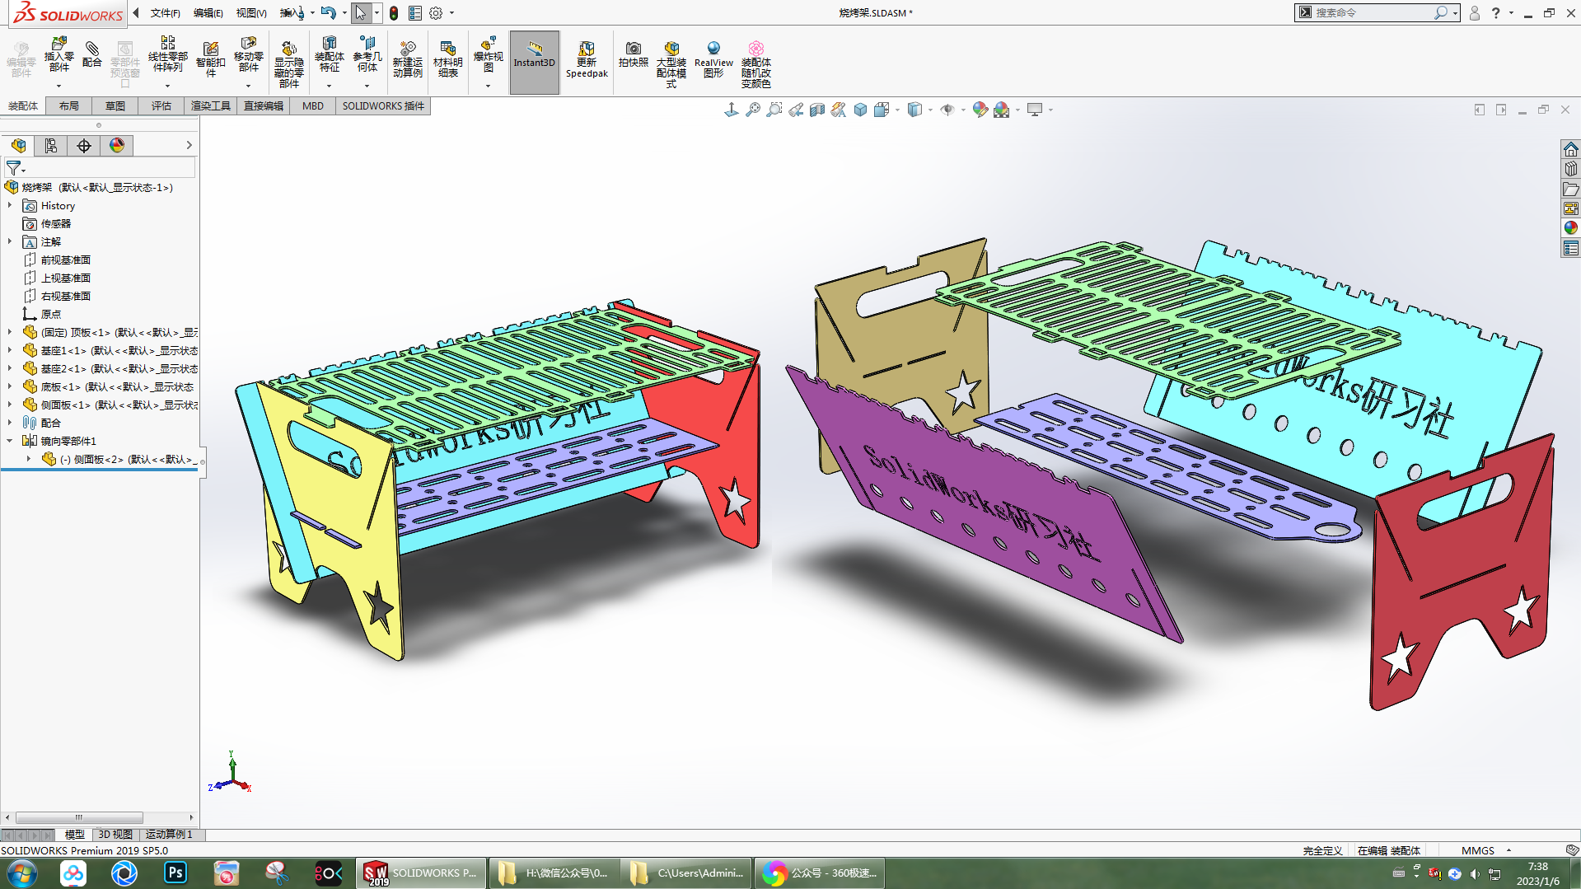
Task: Expand the 顶板<1> component node
Action: (10, 332)
